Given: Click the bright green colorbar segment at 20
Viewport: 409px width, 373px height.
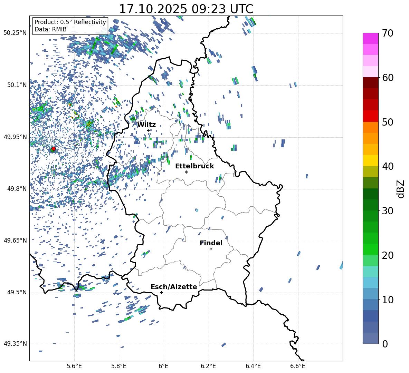Looking at the screenshot, I should click(370, 249).
